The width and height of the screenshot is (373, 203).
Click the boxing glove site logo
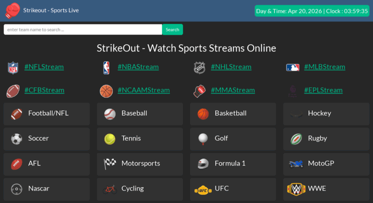pos(12,11)
